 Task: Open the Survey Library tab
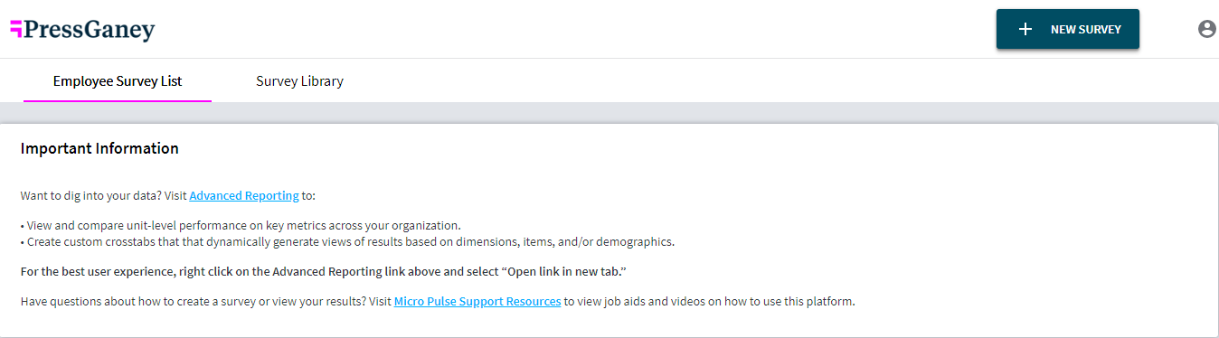[x=299, y=81]
